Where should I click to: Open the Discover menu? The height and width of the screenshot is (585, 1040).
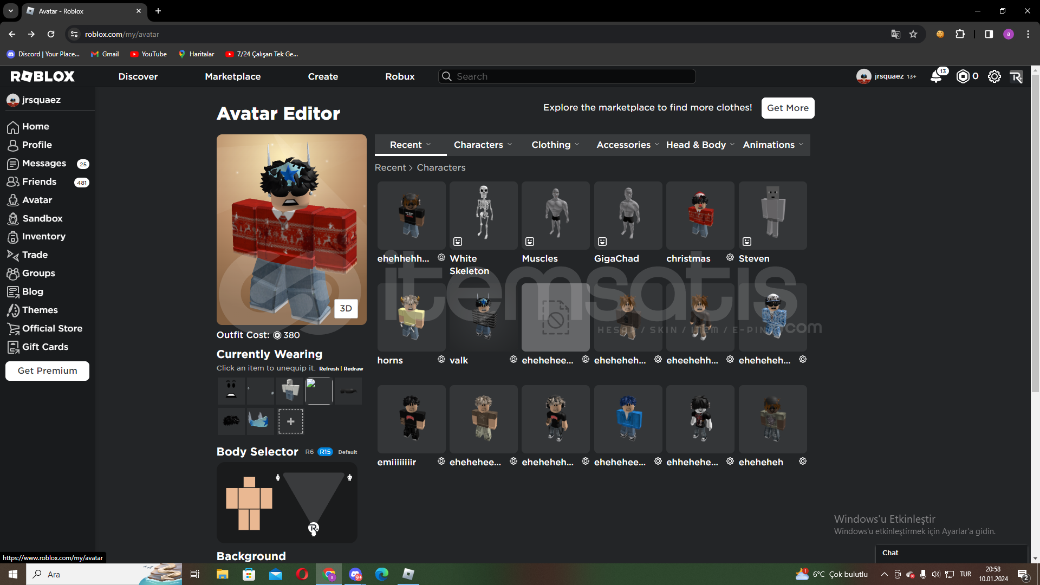click(138, 76)
